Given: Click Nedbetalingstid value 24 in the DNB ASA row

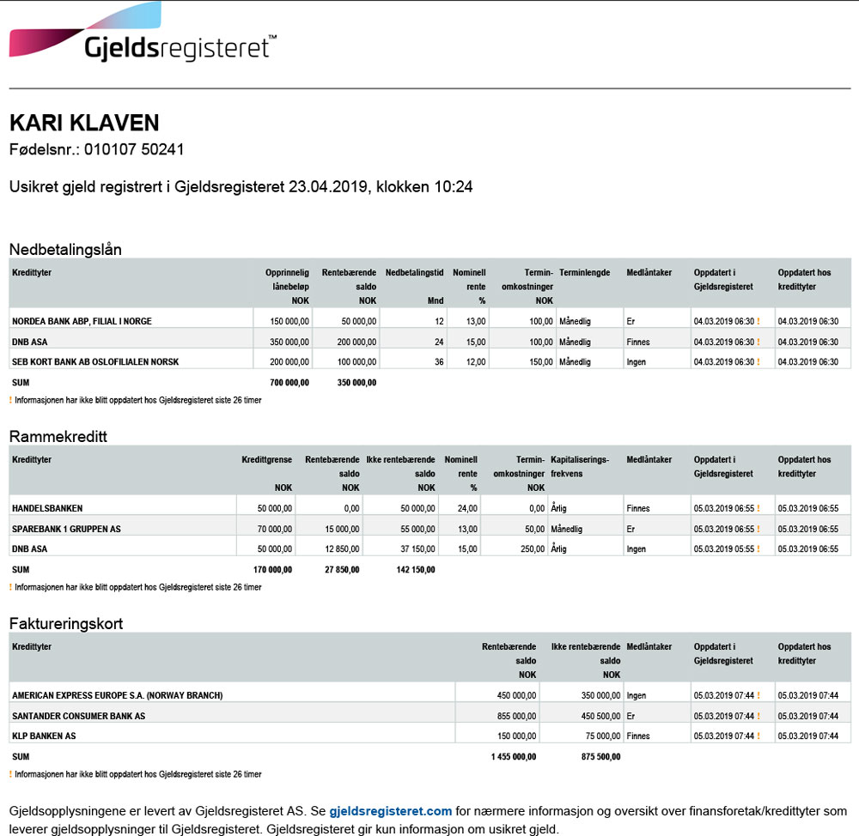Looking at the screenshot, I should (x=439, y=342).
